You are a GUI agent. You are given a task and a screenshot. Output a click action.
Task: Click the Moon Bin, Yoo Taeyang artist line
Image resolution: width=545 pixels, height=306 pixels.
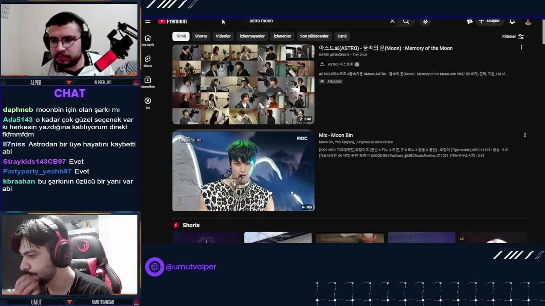pyautogui.click(x=356, y=142)
